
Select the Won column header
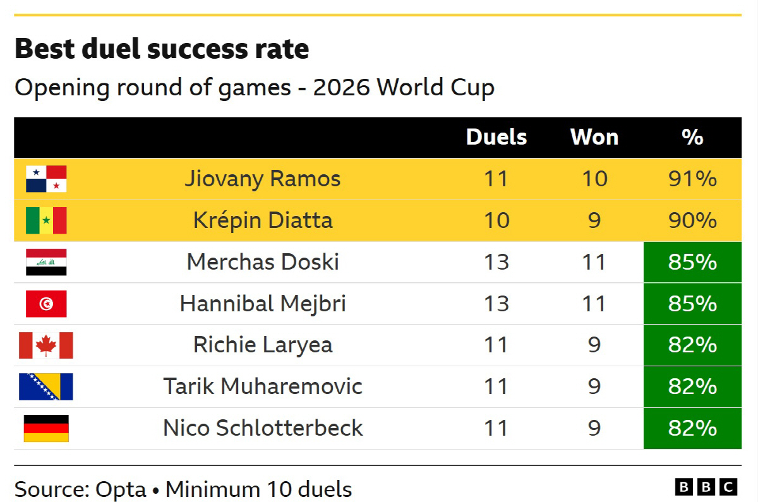pos(594,137)
